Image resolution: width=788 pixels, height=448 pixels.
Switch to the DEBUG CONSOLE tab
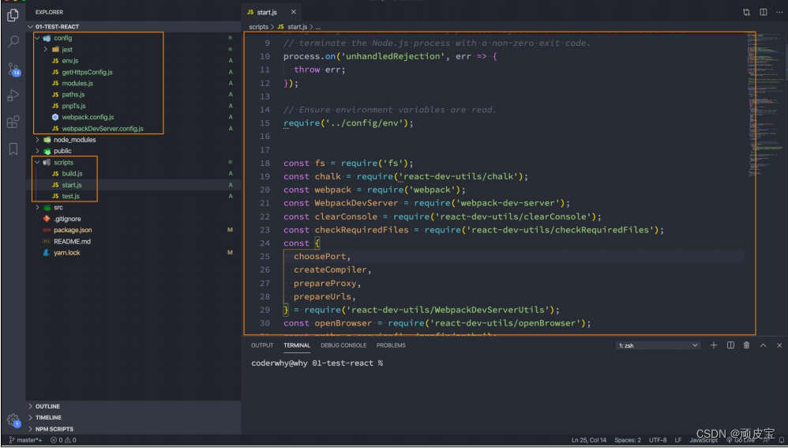point(343,345)
